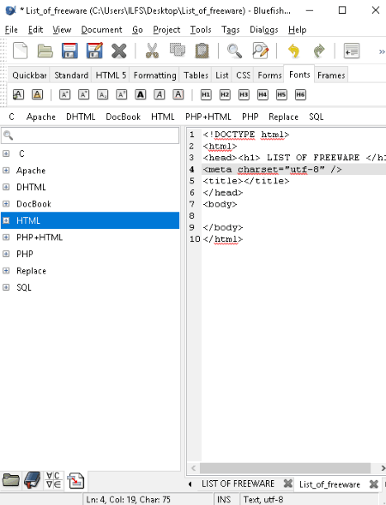Expand the PHP snippet group

[6, 254]
